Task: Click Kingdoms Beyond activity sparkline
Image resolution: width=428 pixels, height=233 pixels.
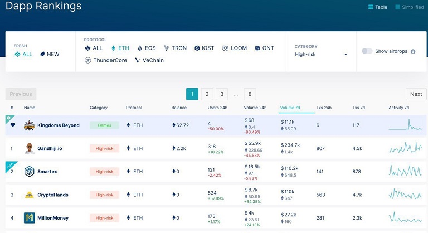Action: [405, 124]
